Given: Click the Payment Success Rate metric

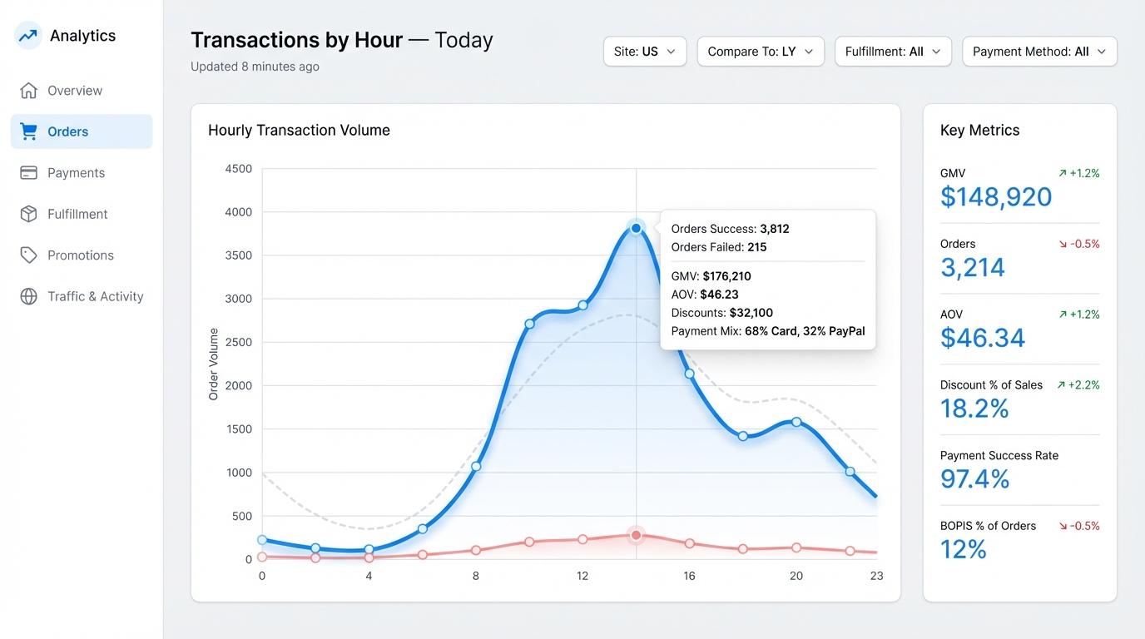Looking at the screenshot, I should coord(998,455).
